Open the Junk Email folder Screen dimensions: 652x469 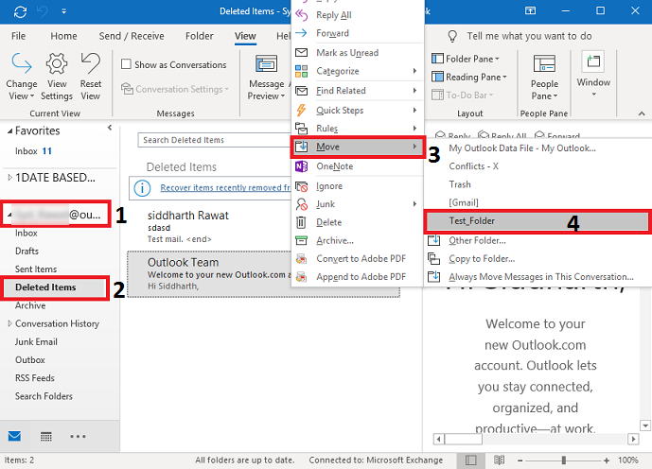point(36,341)
